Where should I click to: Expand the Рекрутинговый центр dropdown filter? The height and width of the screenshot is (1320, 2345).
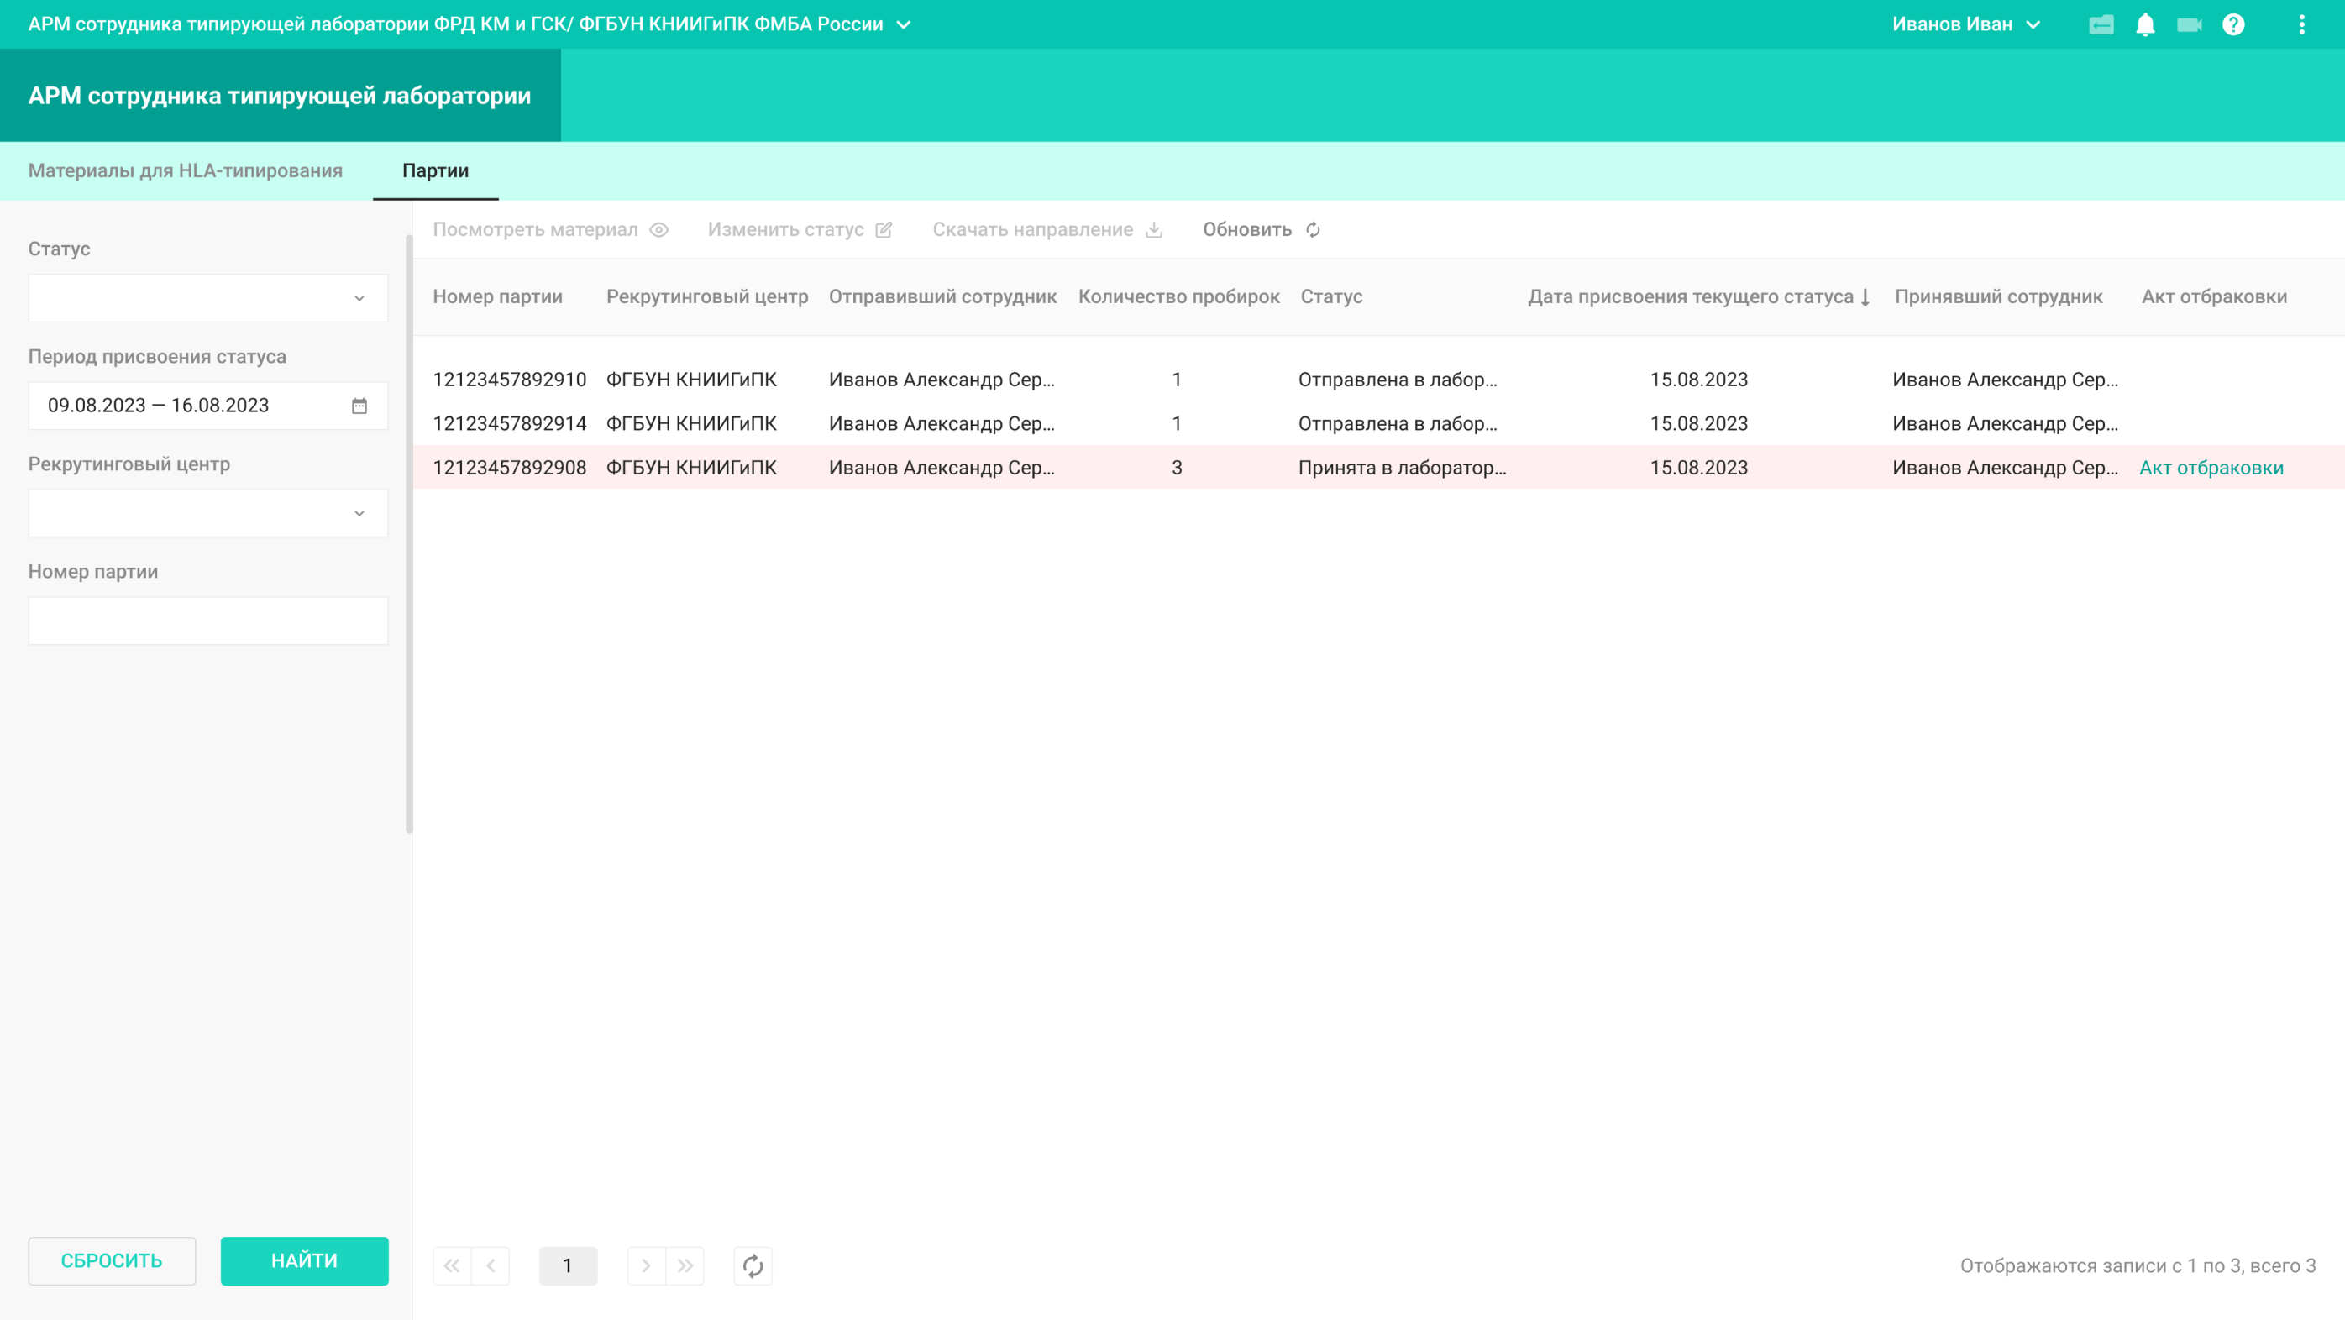208,513
